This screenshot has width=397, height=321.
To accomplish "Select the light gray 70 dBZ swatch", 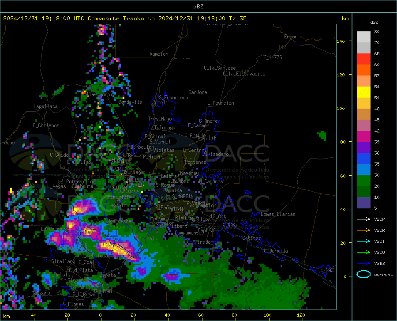I will tap(363, 37).
